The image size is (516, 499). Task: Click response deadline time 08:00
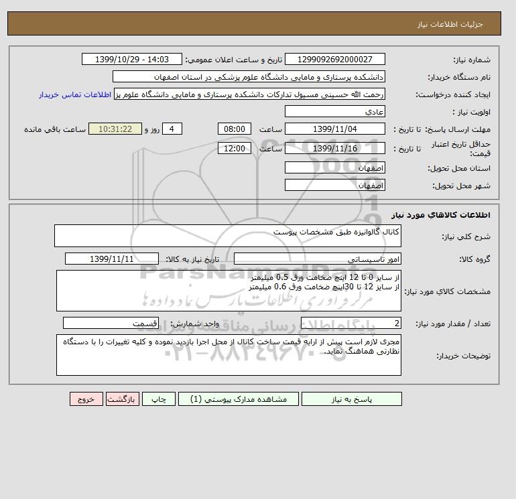point(235,129)
